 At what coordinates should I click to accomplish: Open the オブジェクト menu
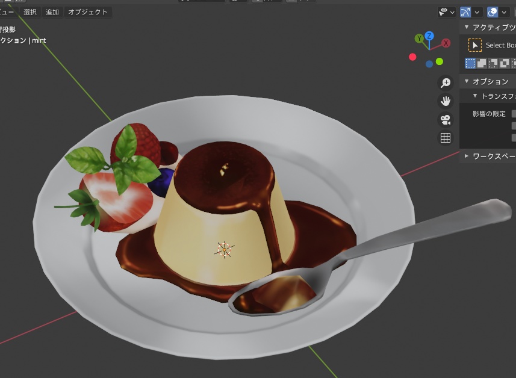click(87, 11)
